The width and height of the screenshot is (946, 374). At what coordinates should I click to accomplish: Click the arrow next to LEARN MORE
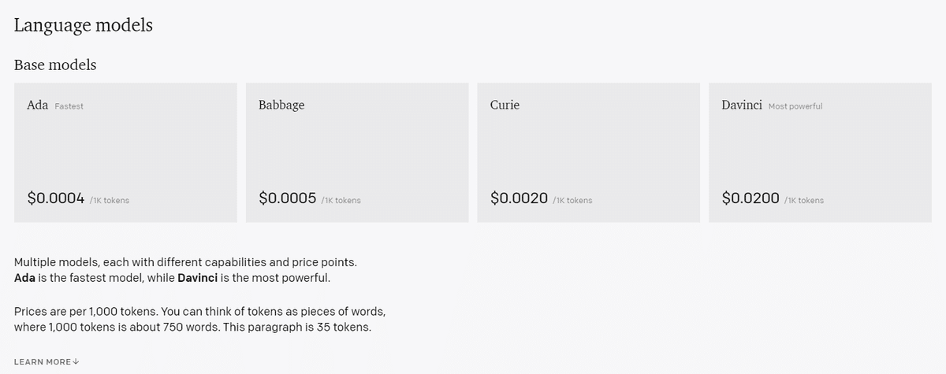pyautogui.click(x=76, y=361)
